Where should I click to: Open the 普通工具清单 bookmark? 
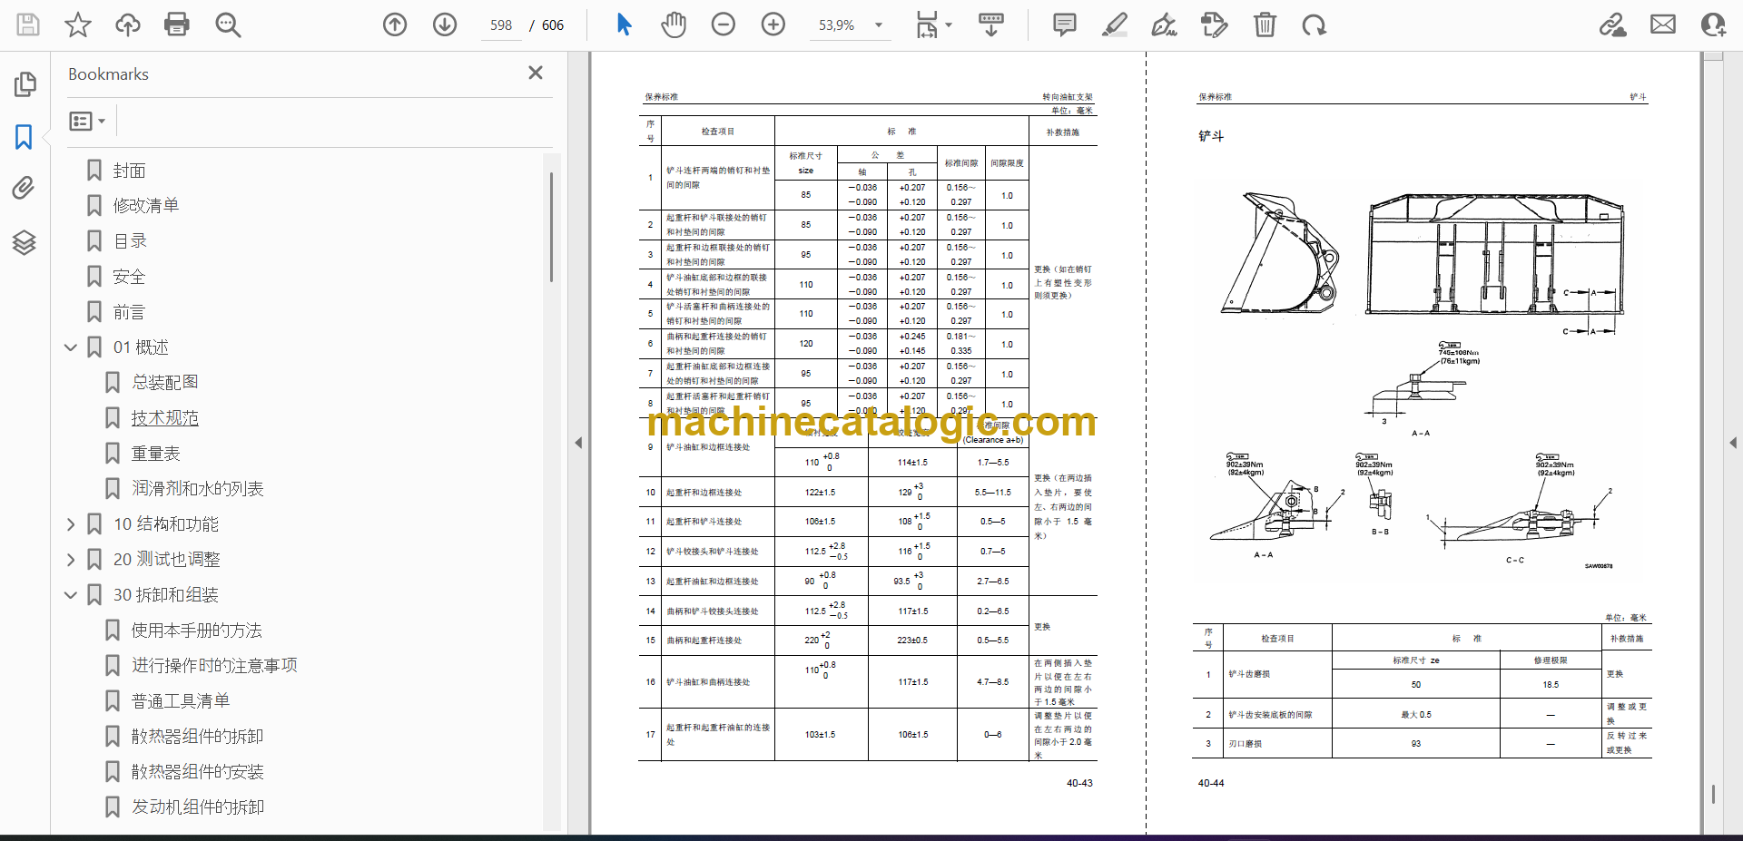pyautogui.click(x=181, y=700)
